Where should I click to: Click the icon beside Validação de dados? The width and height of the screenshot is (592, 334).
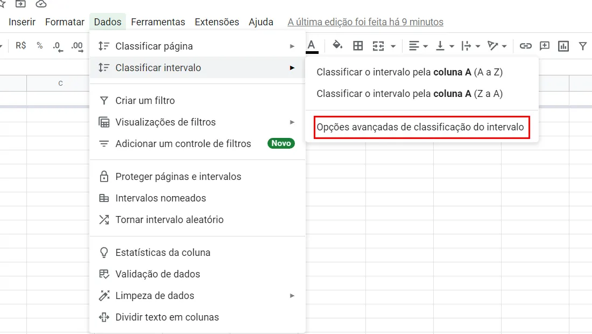104,274
